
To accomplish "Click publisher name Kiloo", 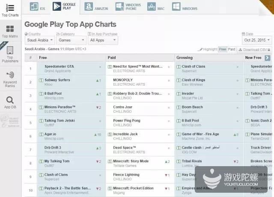I will pyautogui.click(x=48, y=84).
